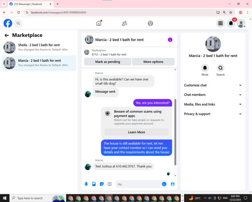Open the Friends icon in top navigation

[124, 23]
